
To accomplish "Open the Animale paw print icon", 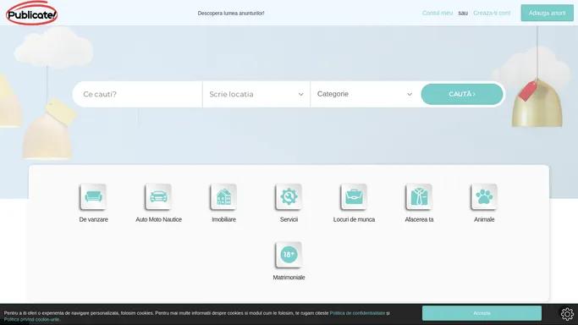I will 484,196.
